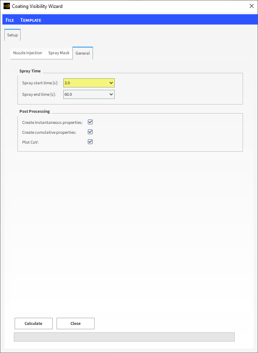Uncheck the Plot CoV checkbox
Viewport: 258px width, 353px height.
pyautogui.click(x=90, y=141)
